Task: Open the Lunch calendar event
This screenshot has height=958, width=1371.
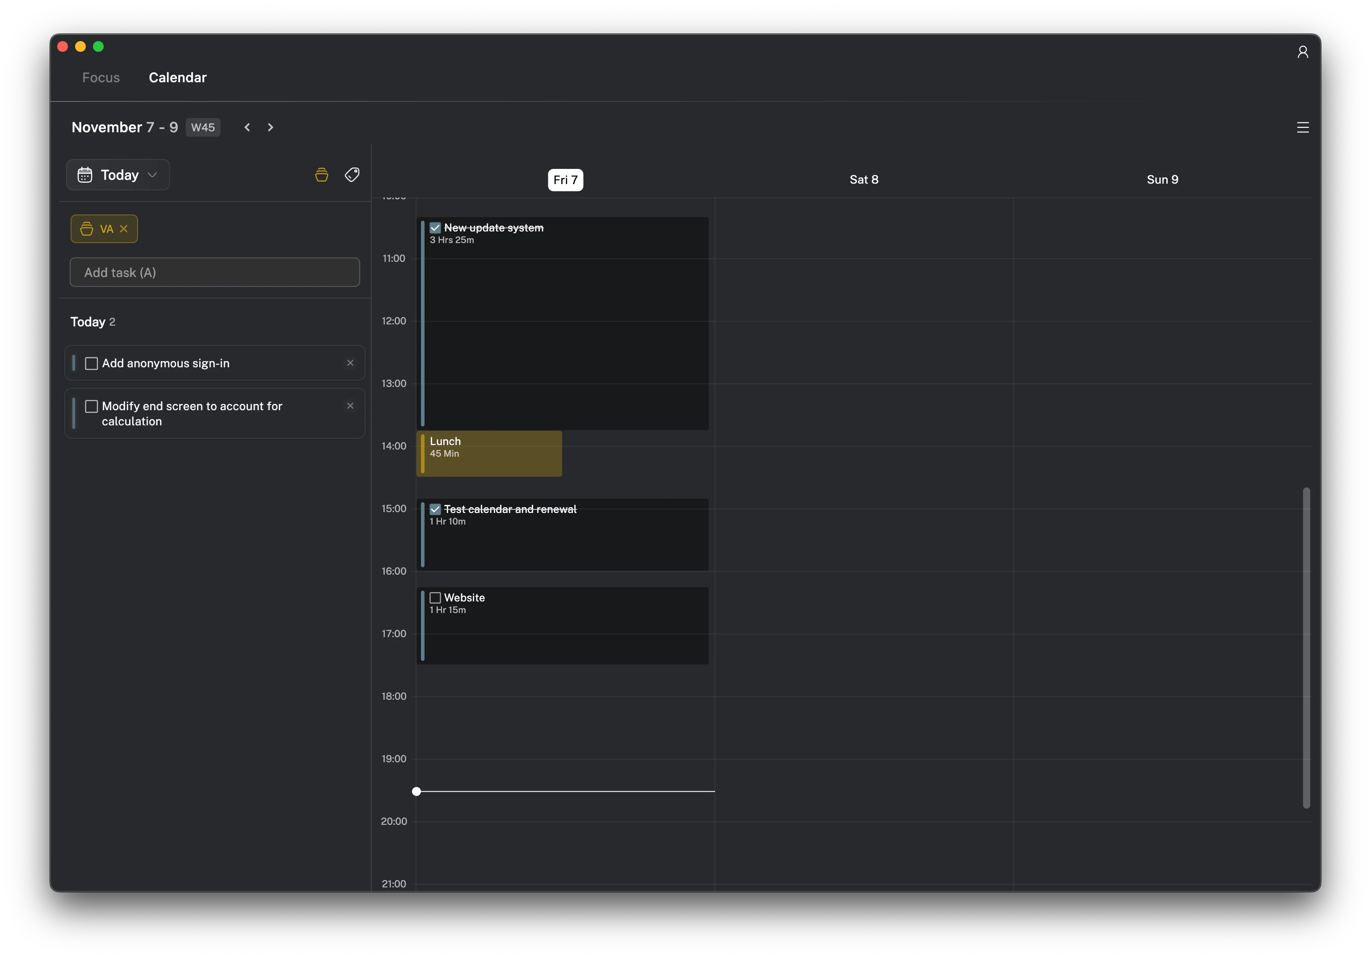Action: click(x=489, y=454)
